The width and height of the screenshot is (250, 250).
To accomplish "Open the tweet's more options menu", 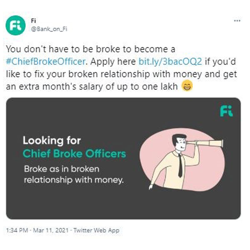I will (237, 21).
